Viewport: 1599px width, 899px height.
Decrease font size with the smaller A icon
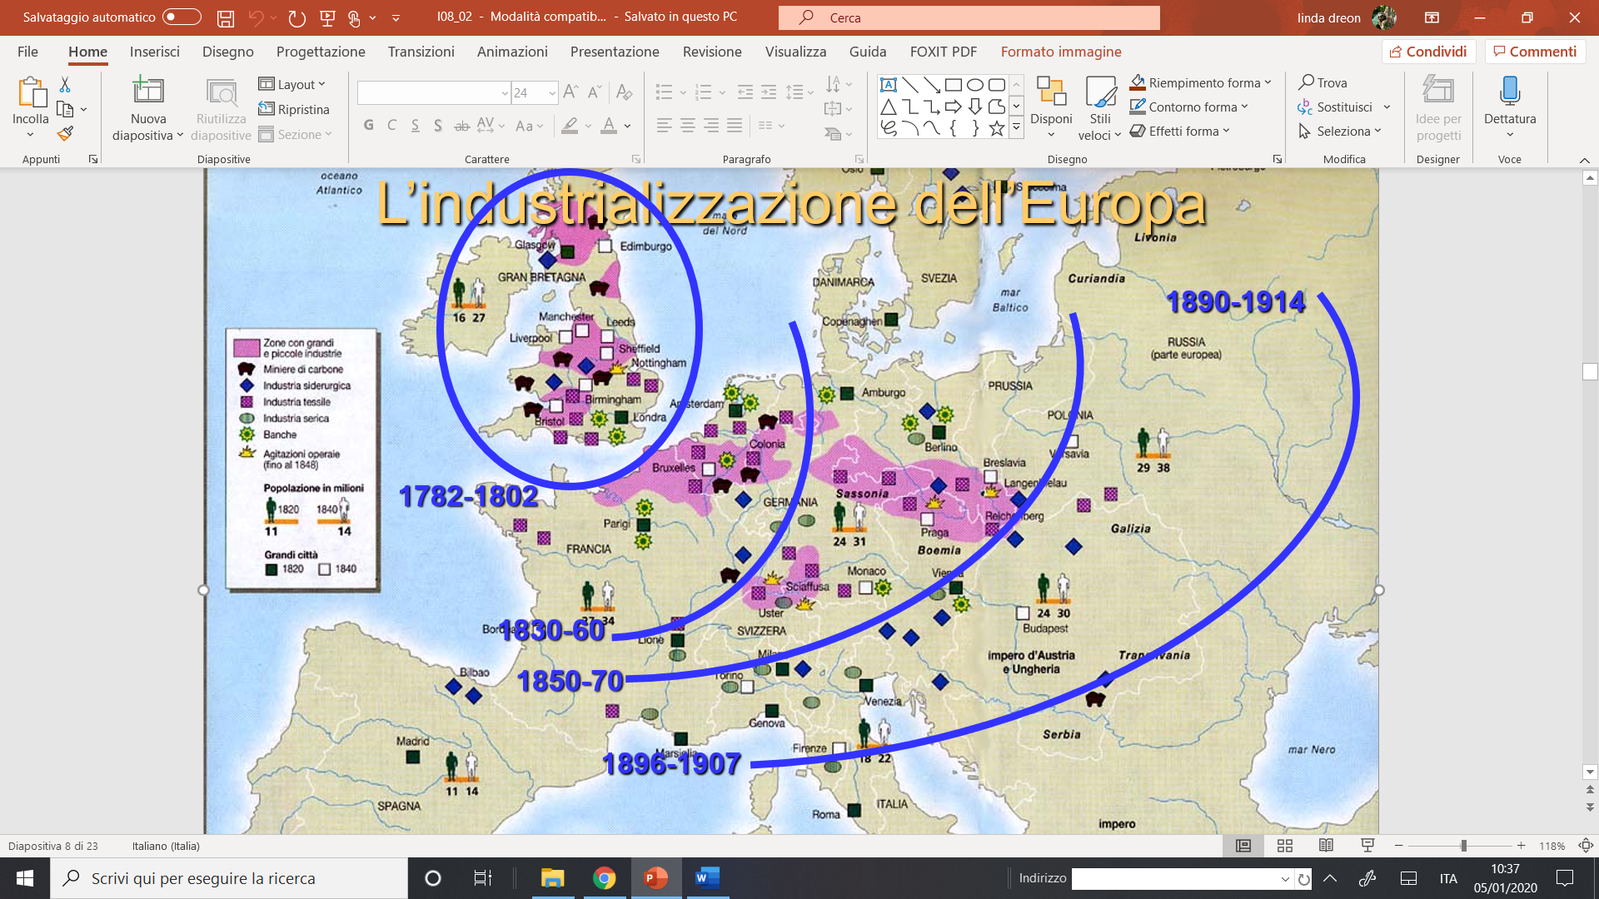click(x=595, y=92)
